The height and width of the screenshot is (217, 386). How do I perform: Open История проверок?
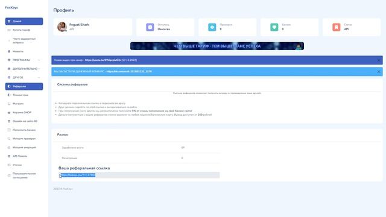pyautogui.click(x=24, y=139)
